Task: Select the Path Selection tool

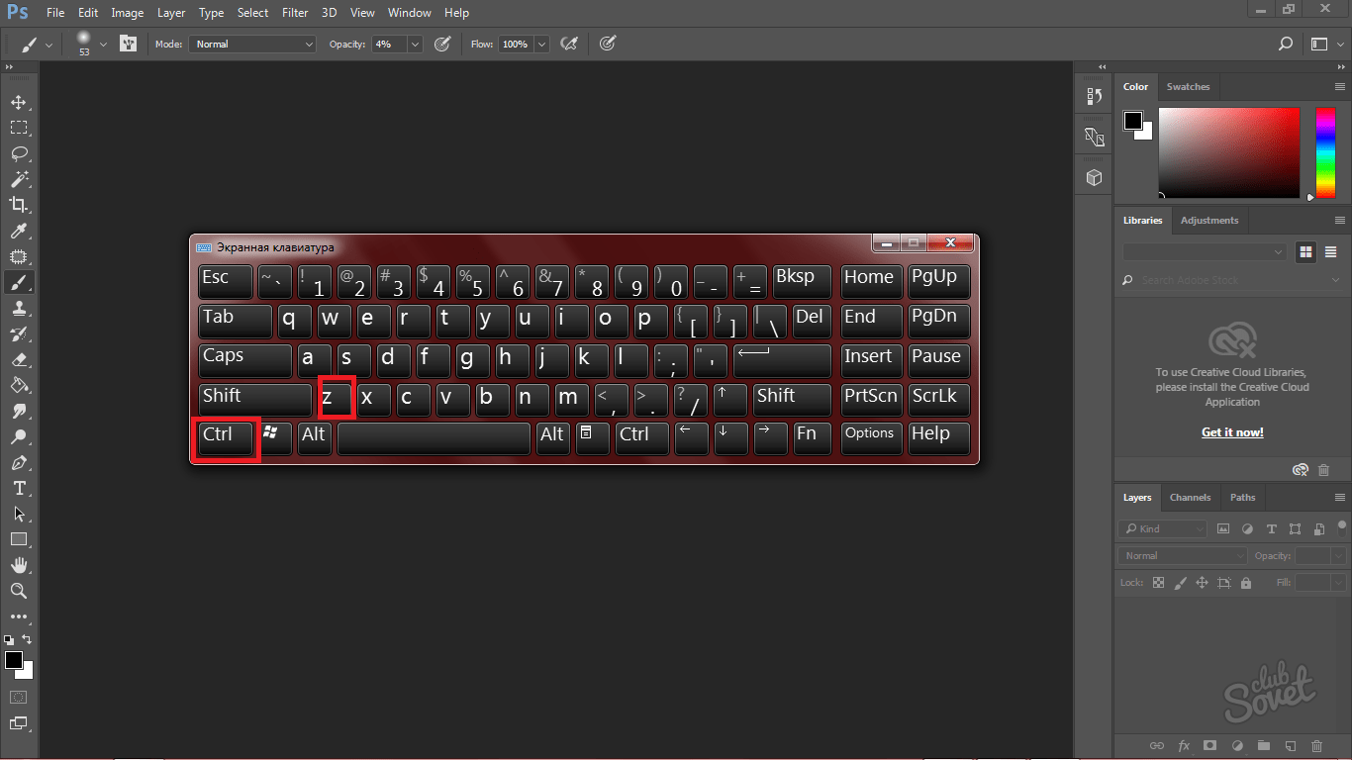Action: click(x=19, y=514)
